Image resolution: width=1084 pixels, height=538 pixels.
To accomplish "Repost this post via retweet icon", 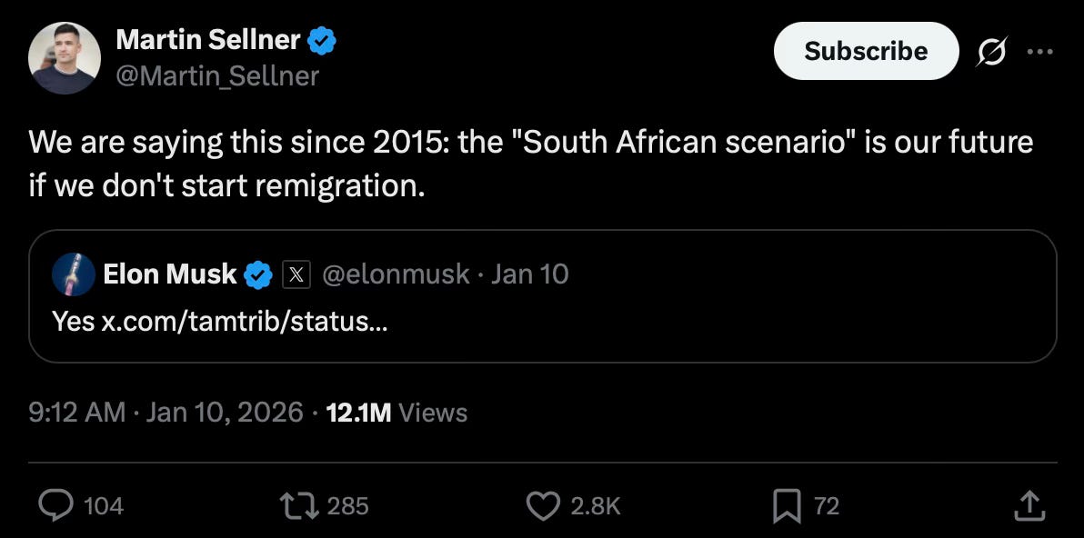I will pos(300,506).
